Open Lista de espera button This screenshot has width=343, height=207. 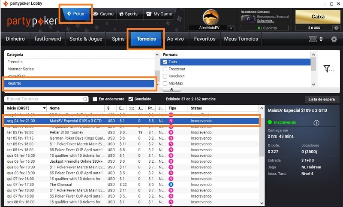click(322, 99)
